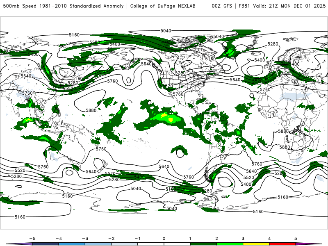Click the '5040' contour label over the Arctic

[166, 31]
